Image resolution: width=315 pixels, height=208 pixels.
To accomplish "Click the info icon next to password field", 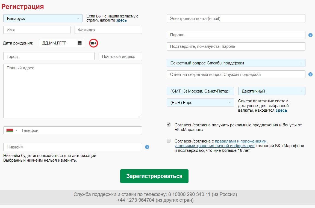I will point(310,35).
